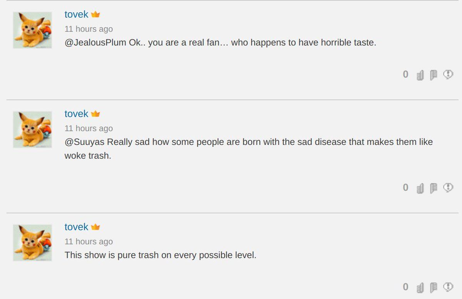
Task: Downvote the "woke trash" comment
Action: pos(434,188)
